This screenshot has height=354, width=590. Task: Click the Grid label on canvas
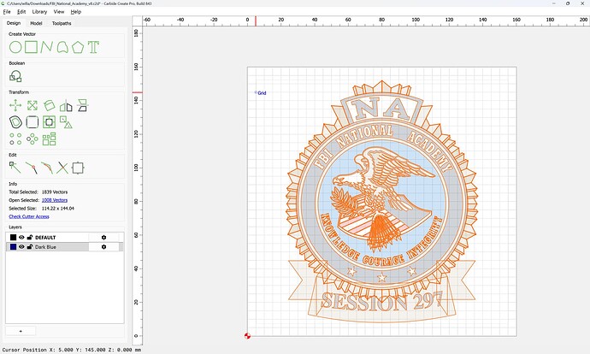[262, 93]
